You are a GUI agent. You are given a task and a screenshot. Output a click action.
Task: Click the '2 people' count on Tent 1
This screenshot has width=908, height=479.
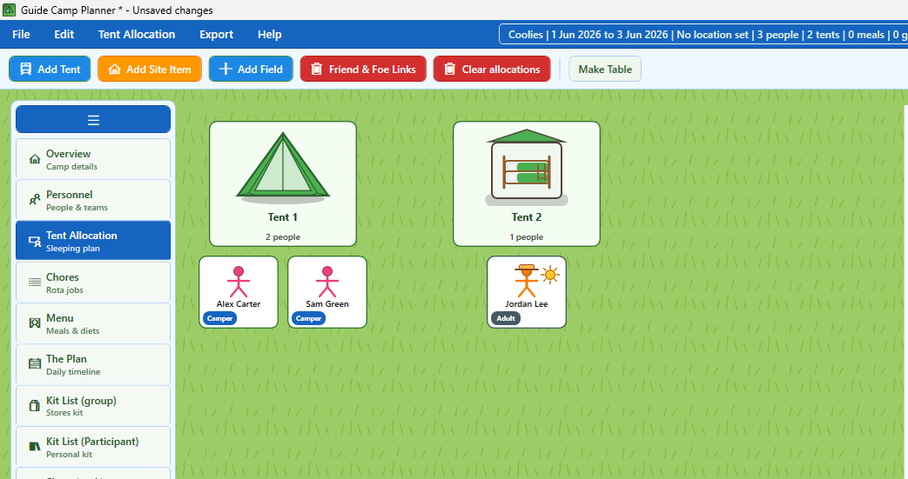[283, 237]
